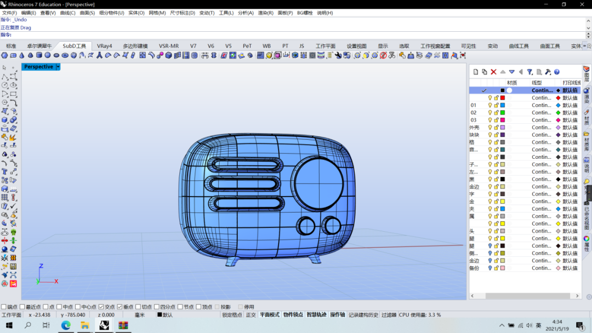This screenshot has width=592, height=333.
Task: Switch to the VRay4 toolbar tab
Action: (104, 46)
